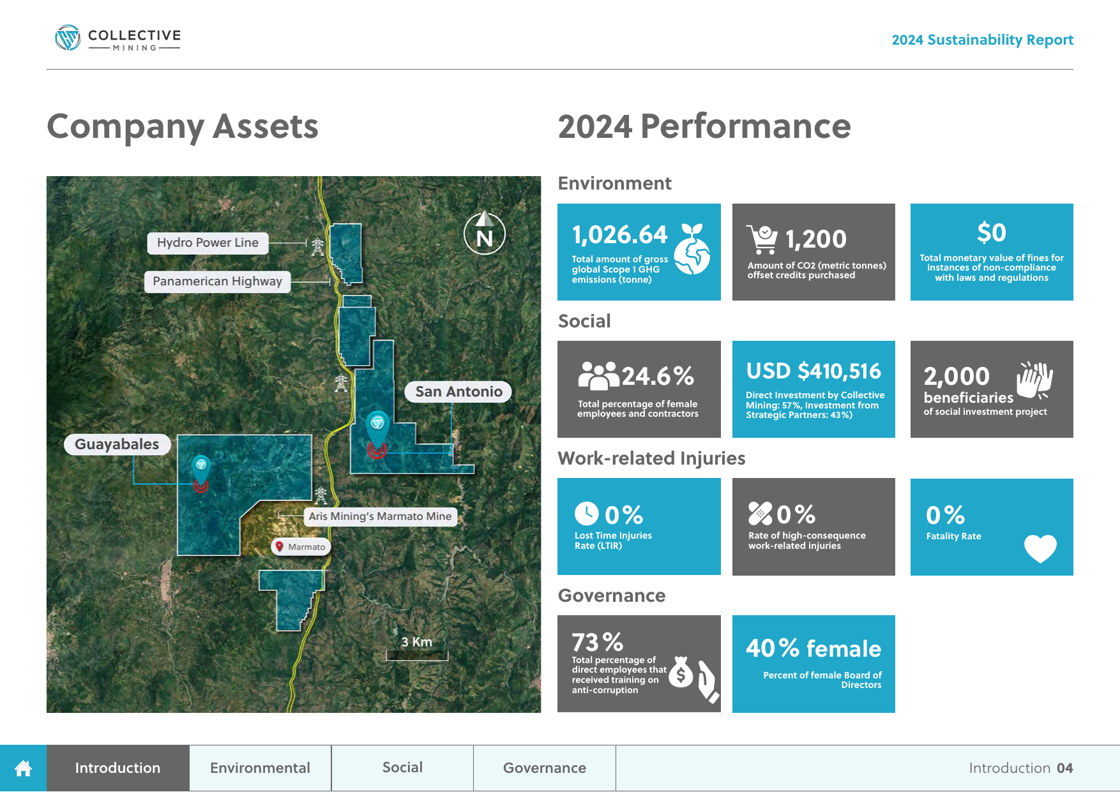The image size is (1120, 792).
Task: Click the "$0" fines value
Action: click(992, 233)
